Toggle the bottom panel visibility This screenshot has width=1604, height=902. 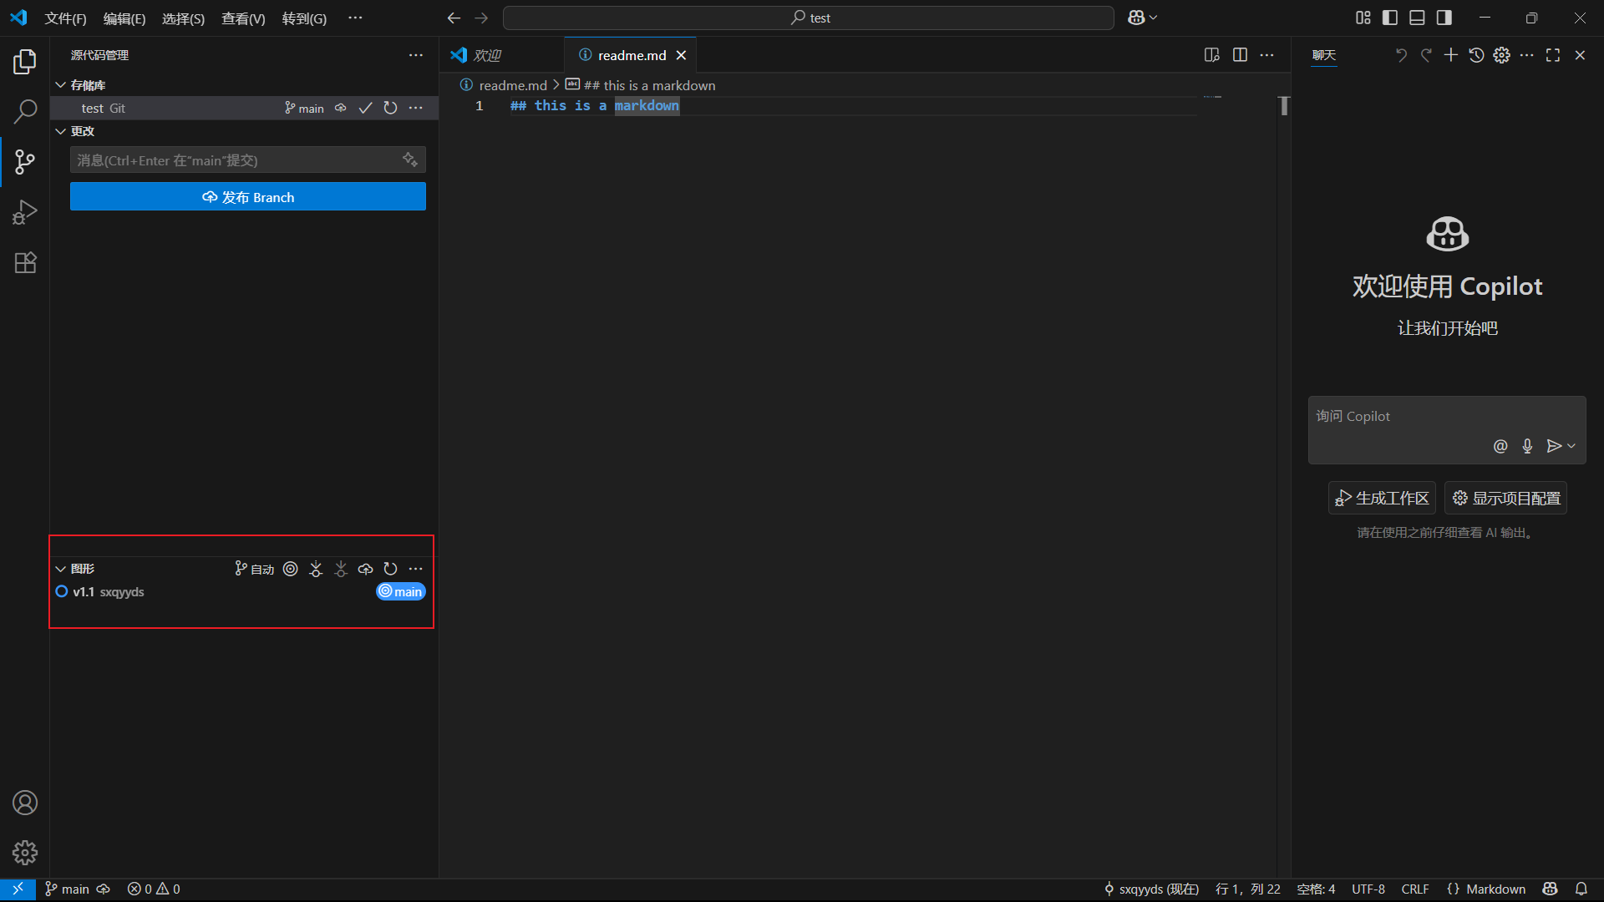(1417, 18)
